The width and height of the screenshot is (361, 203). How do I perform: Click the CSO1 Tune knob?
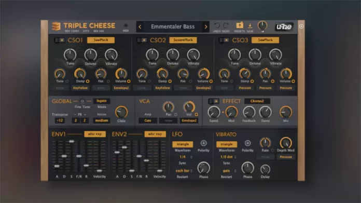70,55
